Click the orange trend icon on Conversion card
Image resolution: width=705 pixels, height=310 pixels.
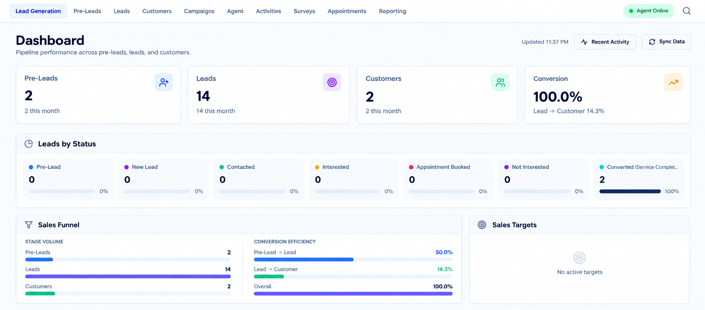[x=673, y=82]
